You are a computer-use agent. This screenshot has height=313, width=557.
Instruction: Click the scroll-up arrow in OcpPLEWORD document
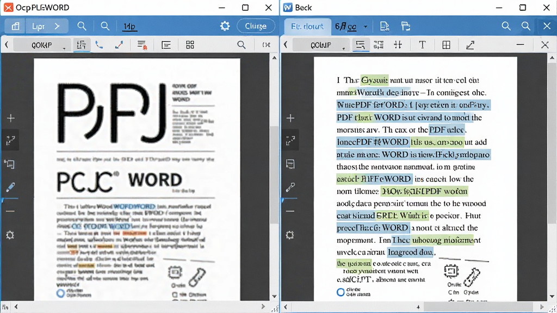click(x=274, y=58)
